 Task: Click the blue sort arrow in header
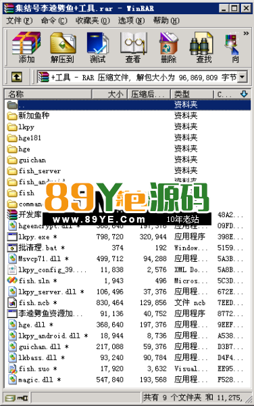tap(244, 94)
